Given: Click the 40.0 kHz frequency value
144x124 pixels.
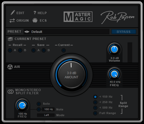Looking at the screenshot, I should (x=115, y=82).
